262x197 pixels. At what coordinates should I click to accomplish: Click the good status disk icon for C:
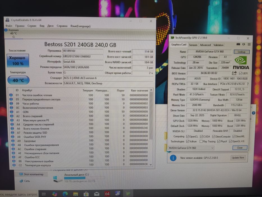(6, 30)
